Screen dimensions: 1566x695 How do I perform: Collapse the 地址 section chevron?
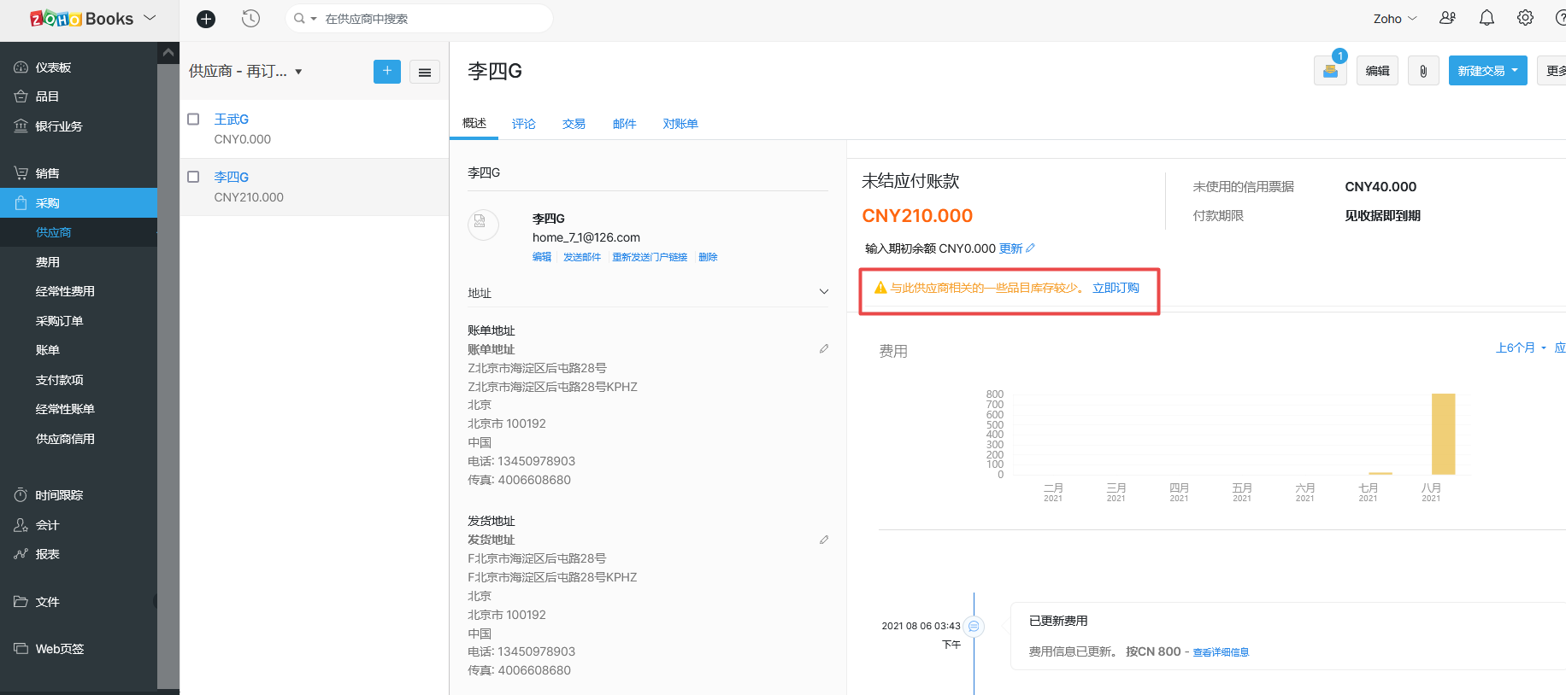[824, 292]
